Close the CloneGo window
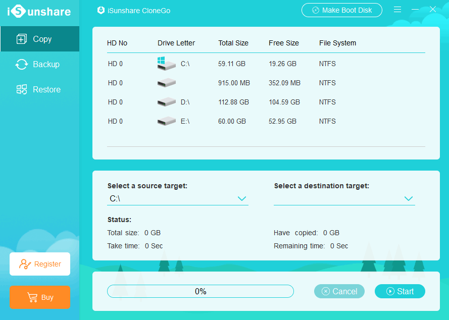Viewport: 449px width, 320px height. click(433, 10)
